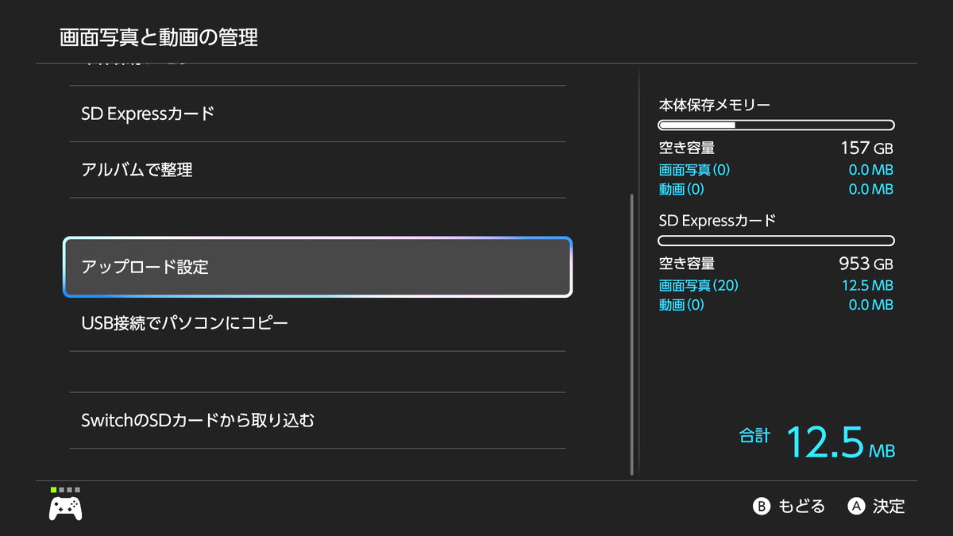Select アルバムで整理 option
The image size is (953, 536).
pos(318,170)
